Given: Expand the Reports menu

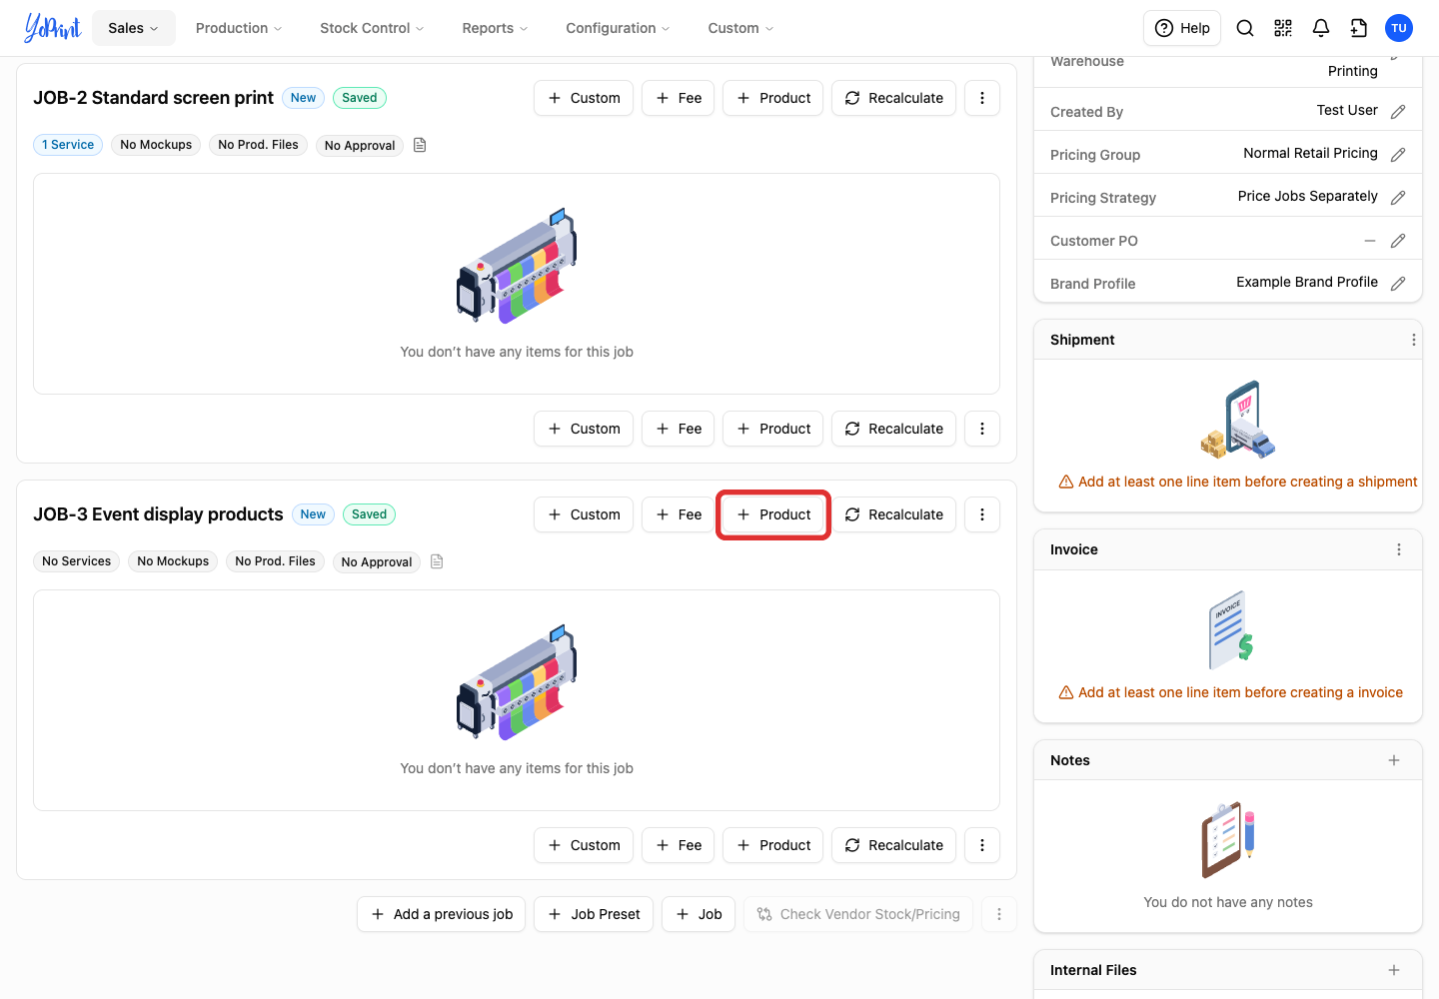Looking at the screenshot, I should click(495, 28).
